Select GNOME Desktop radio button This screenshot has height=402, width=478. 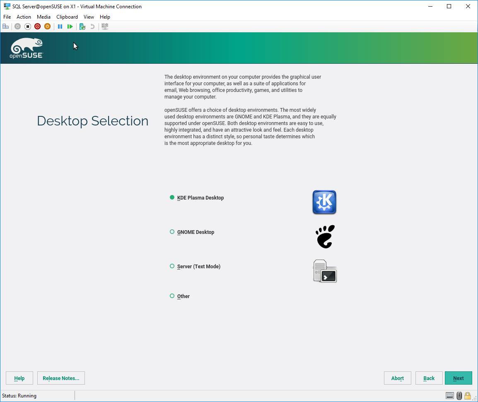172,232
